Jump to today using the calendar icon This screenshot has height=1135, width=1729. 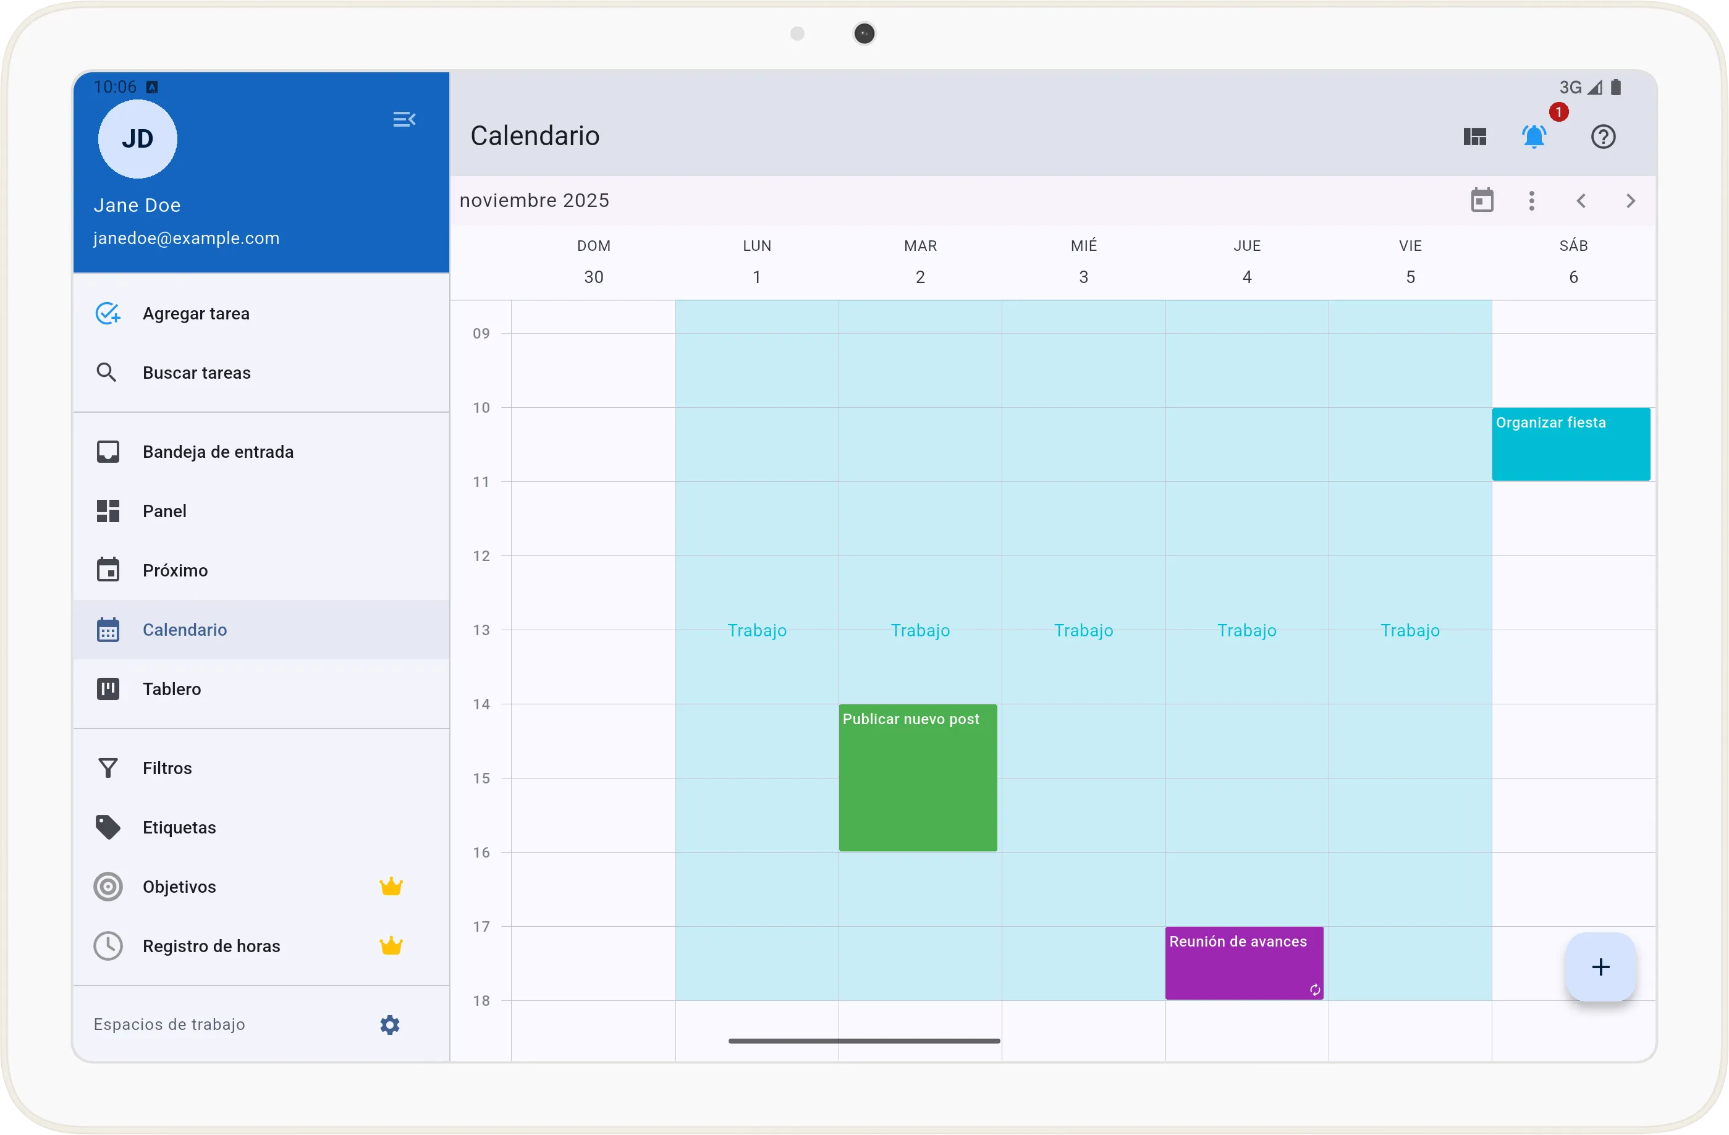click(1482, 200)
